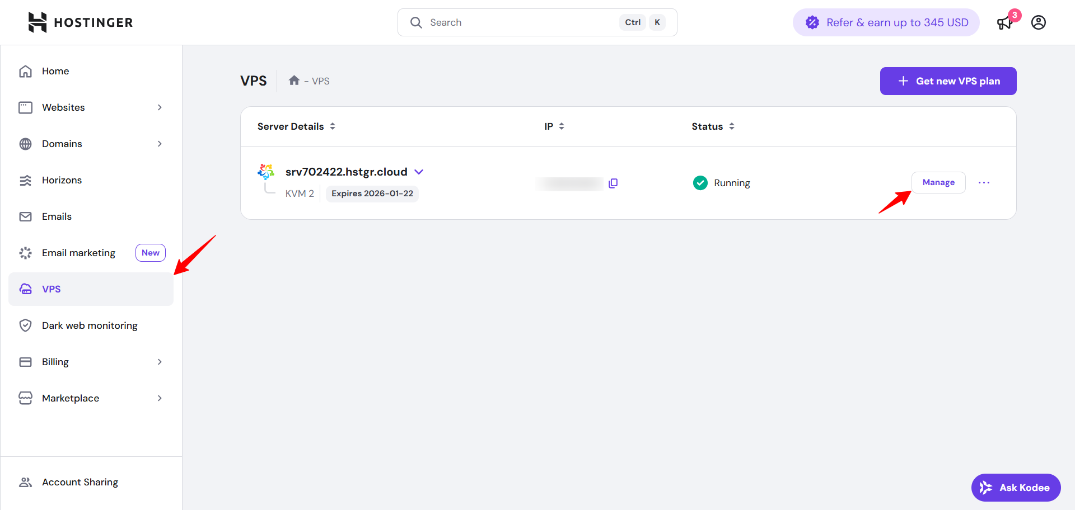Click the Domains globe icon
The width and height of the screenshot is (1075, 510).
26,144
